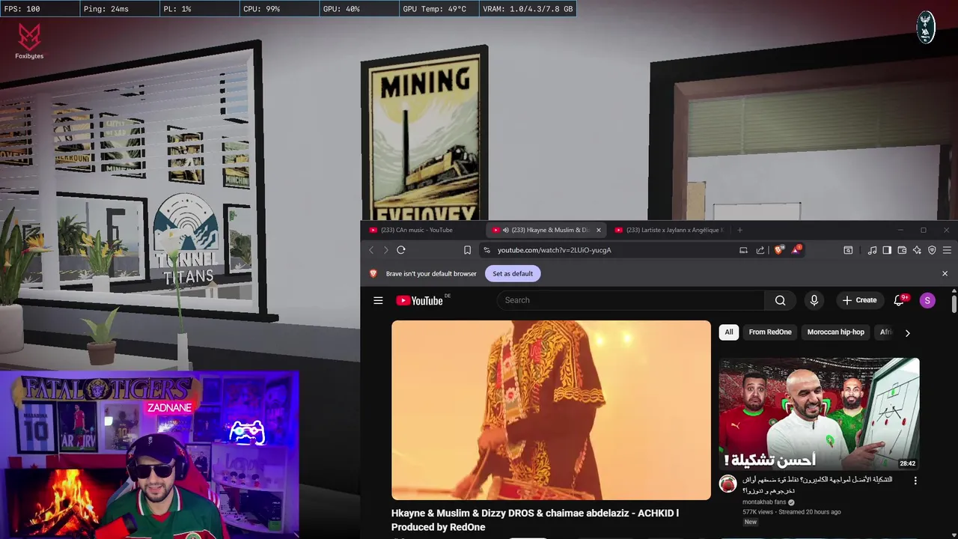Image resolution: width=958 pixels, height=539 pixels.
Task: Mute the tab via the speaker icon
Action: 506,230
